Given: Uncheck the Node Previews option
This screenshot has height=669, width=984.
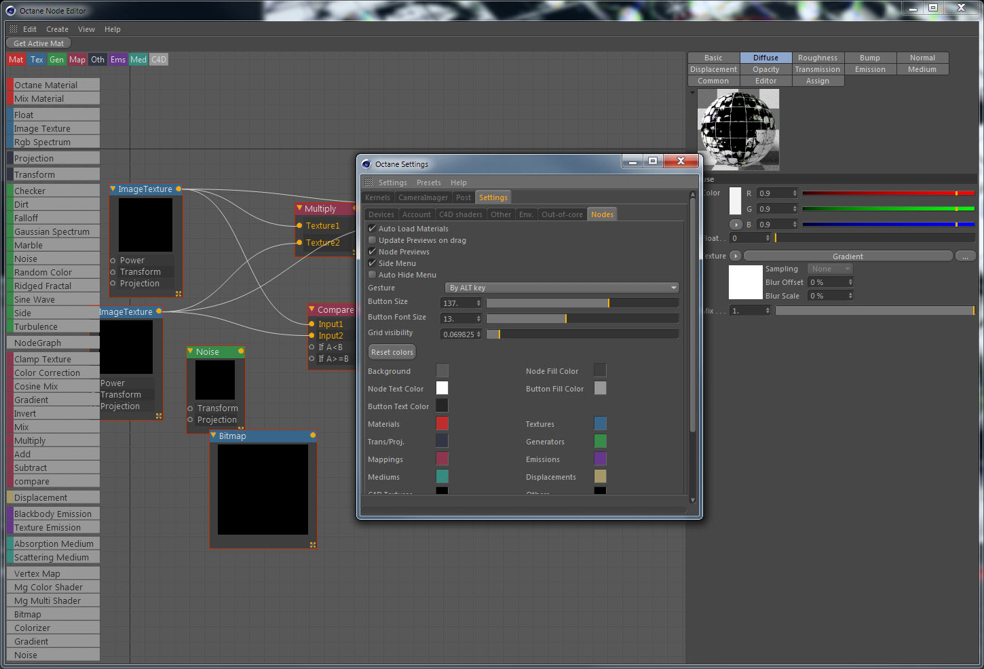Looking at the screenshot, I should click(372, 252).
